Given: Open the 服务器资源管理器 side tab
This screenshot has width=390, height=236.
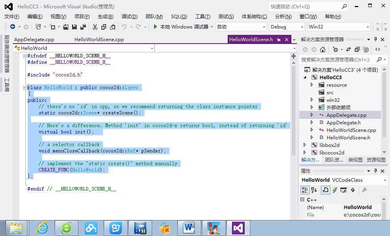Looking at the screenshot, I should (x=7, y=53).
